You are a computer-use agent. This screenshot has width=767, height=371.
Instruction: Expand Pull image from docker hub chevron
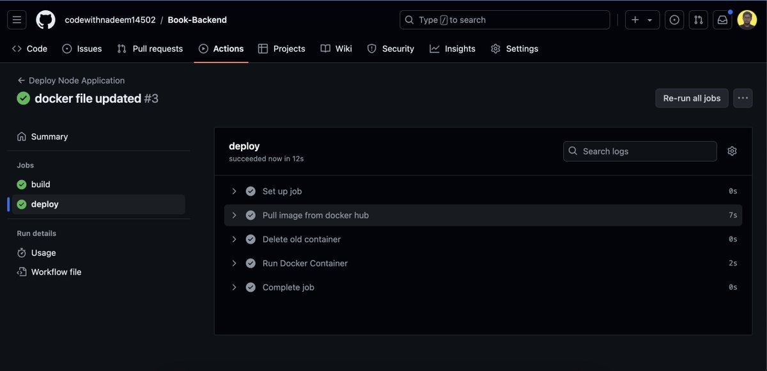point(234,215)
